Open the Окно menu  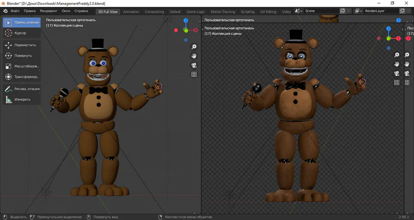[66, 11]
